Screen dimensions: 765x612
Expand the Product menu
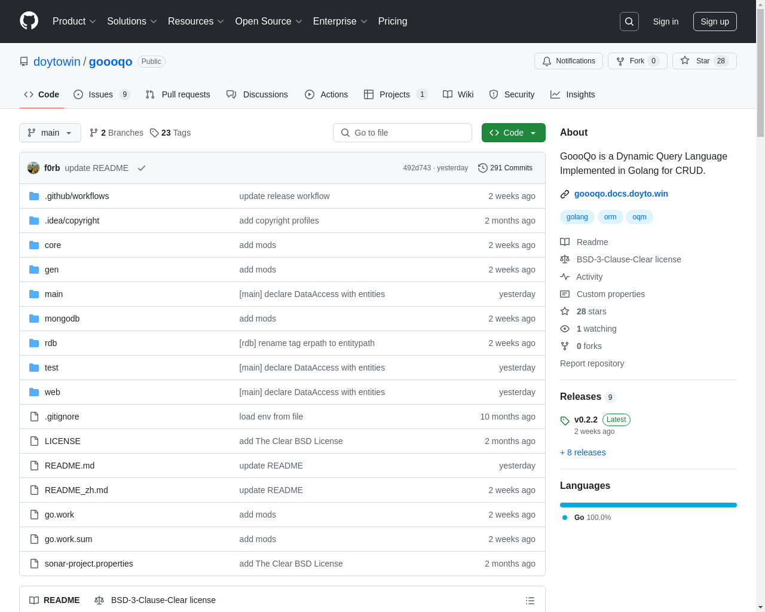74,21
